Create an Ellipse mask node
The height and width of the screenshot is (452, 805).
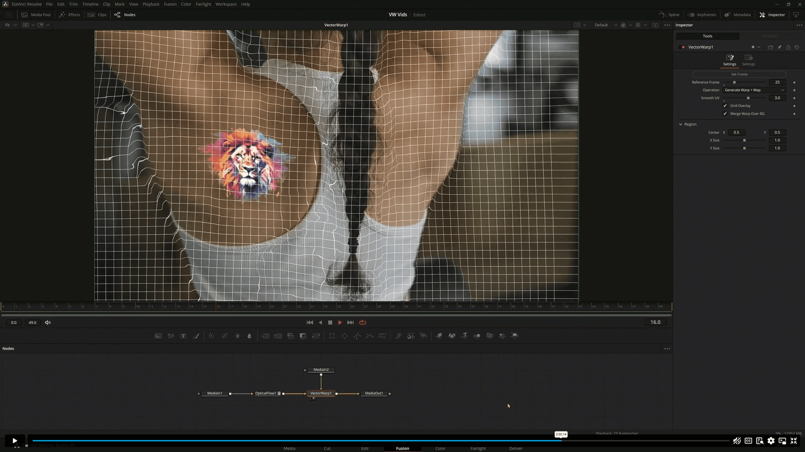(344, 336)
